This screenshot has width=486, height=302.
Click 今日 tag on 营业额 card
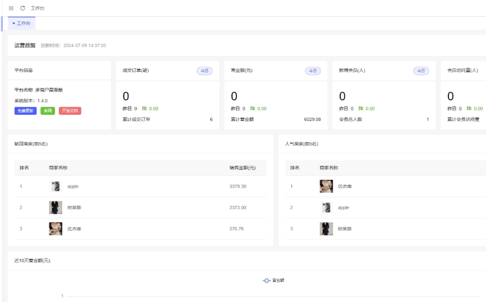[x=313, y=71]
